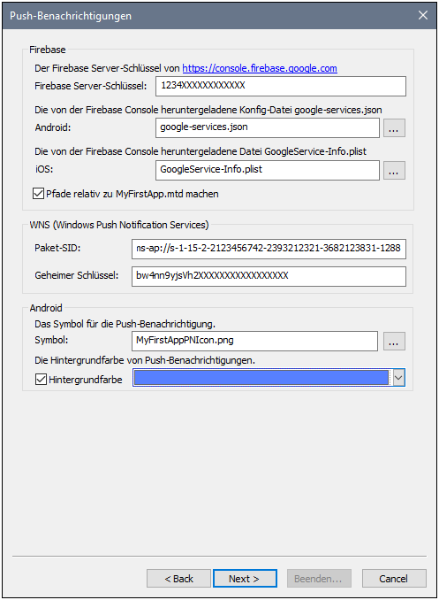Screen dimensions: 439x600
Task: Click the Android group heading
Action: tap(46, 308)
